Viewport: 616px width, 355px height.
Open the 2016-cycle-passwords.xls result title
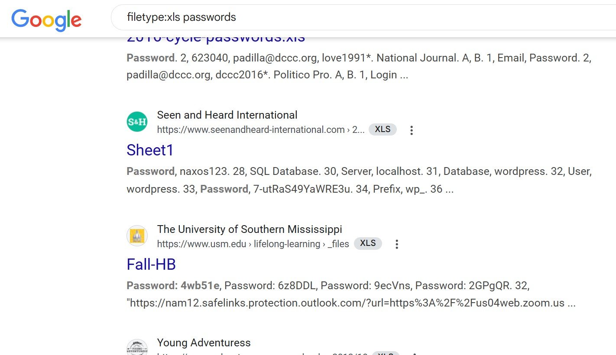pos(216,39)
